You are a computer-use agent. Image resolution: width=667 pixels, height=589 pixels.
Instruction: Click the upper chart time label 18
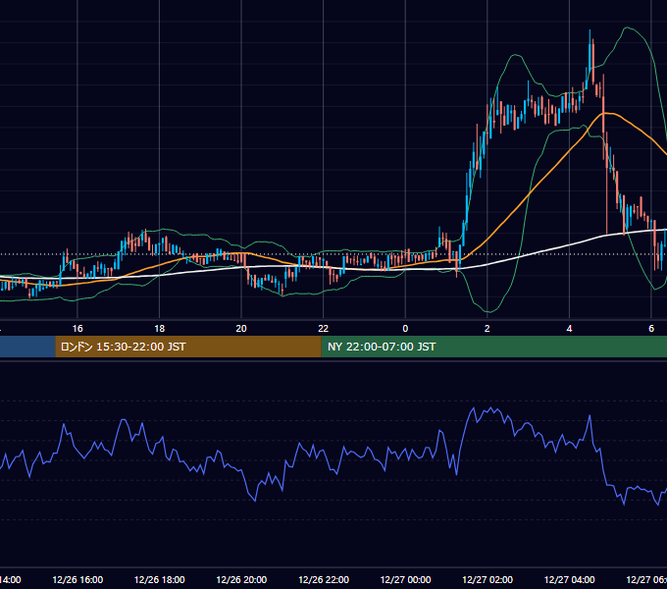pos(160,328)
